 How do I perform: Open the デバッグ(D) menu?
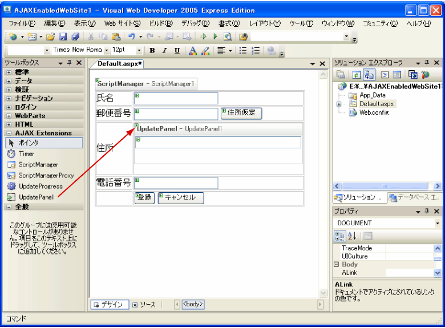tap(195, 23)
